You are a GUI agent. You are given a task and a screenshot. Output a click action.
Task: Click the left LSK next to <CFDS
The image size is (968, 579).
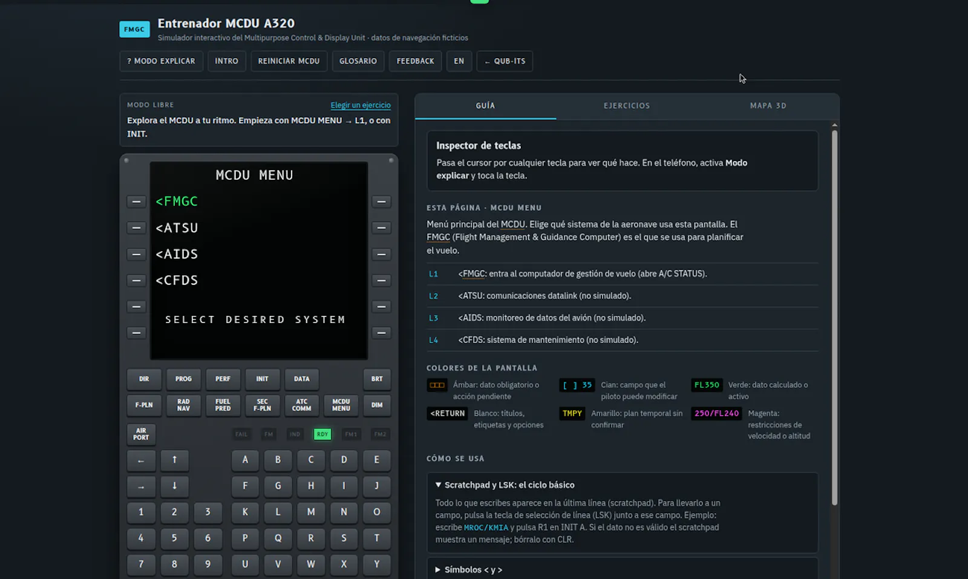point(136,281)
